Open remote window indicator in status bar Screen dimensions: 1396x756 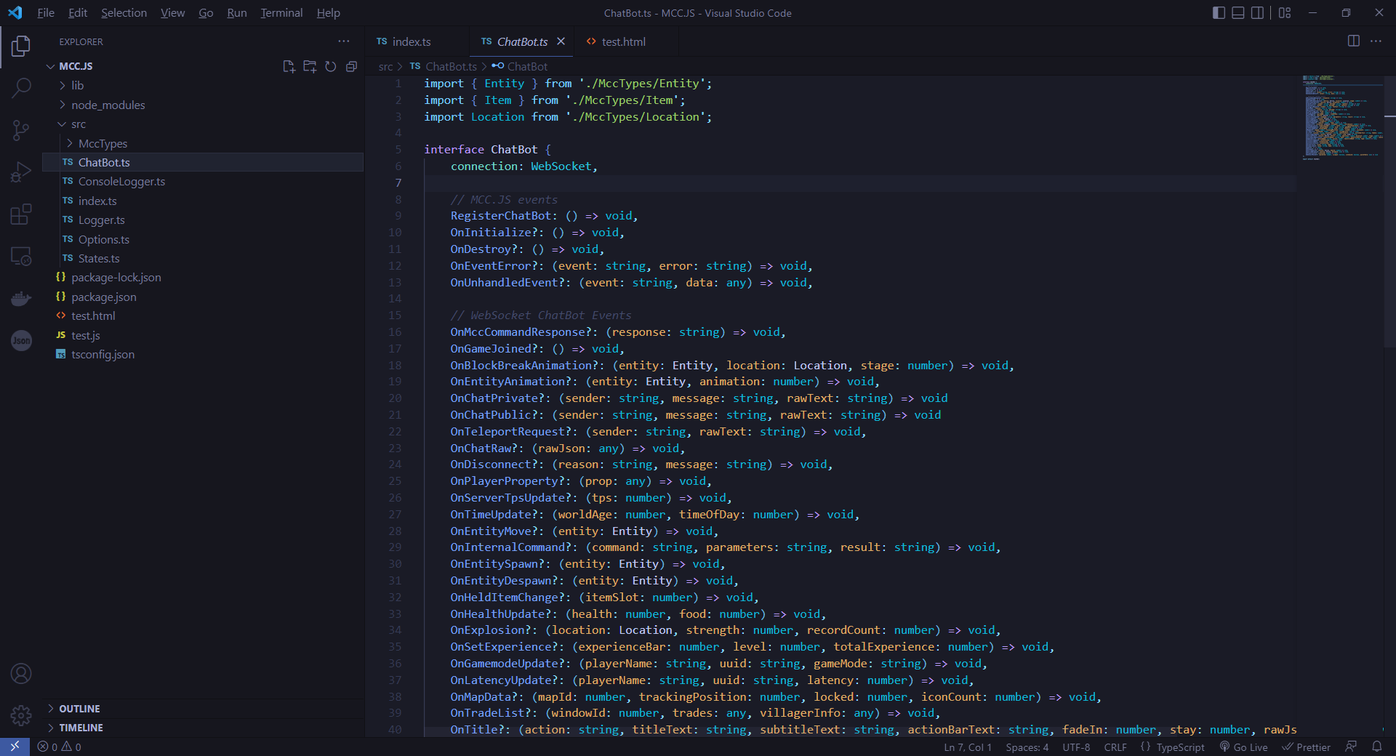click(15, 747)
